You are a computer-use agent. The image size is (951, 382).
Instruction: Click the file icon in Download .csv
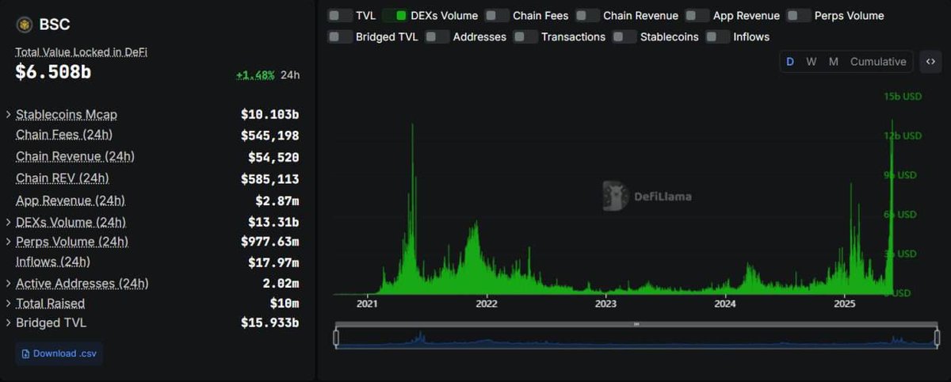tap(25, 353)
